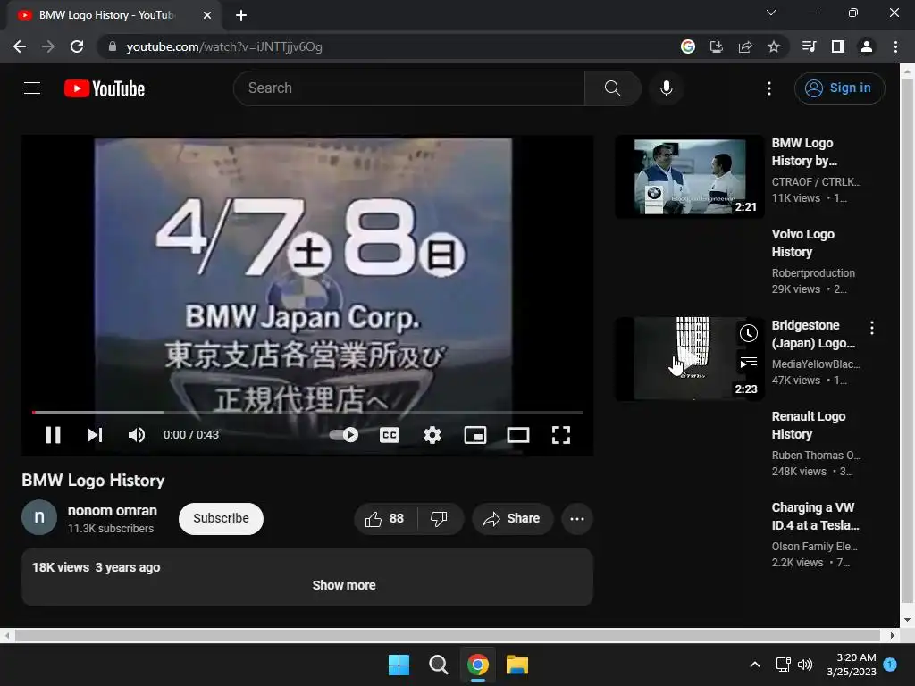Pause the video
The image size is (915, 686).
pyautogui.click(x=53, y=435)
